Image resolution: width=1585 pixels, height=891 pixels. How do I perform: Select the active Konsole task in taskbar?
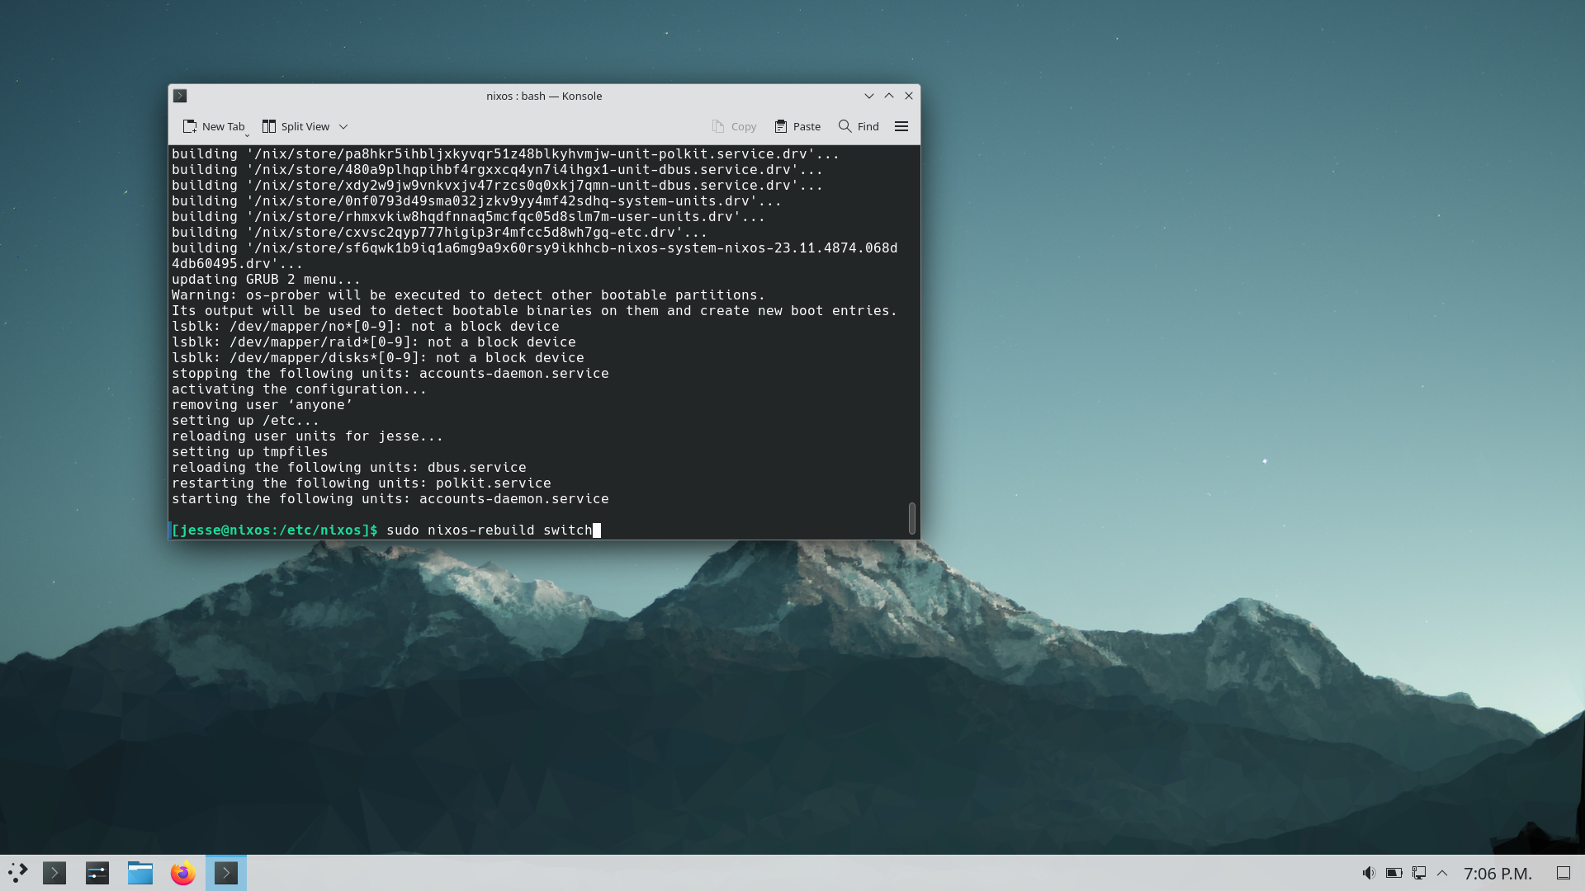coord(226,873)
